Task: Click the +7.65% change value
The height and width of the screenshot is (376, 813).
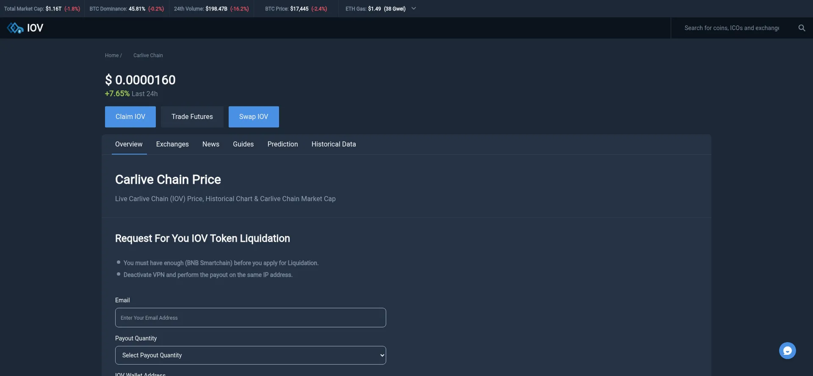Action: click(x=117, y=94)
